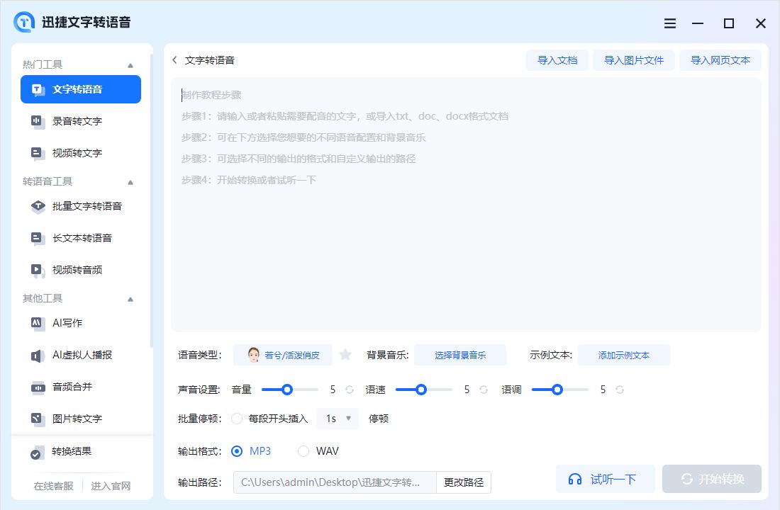Collapse the 其他工具 section
This screenshot has height=510, width=780.
(130, 299)
